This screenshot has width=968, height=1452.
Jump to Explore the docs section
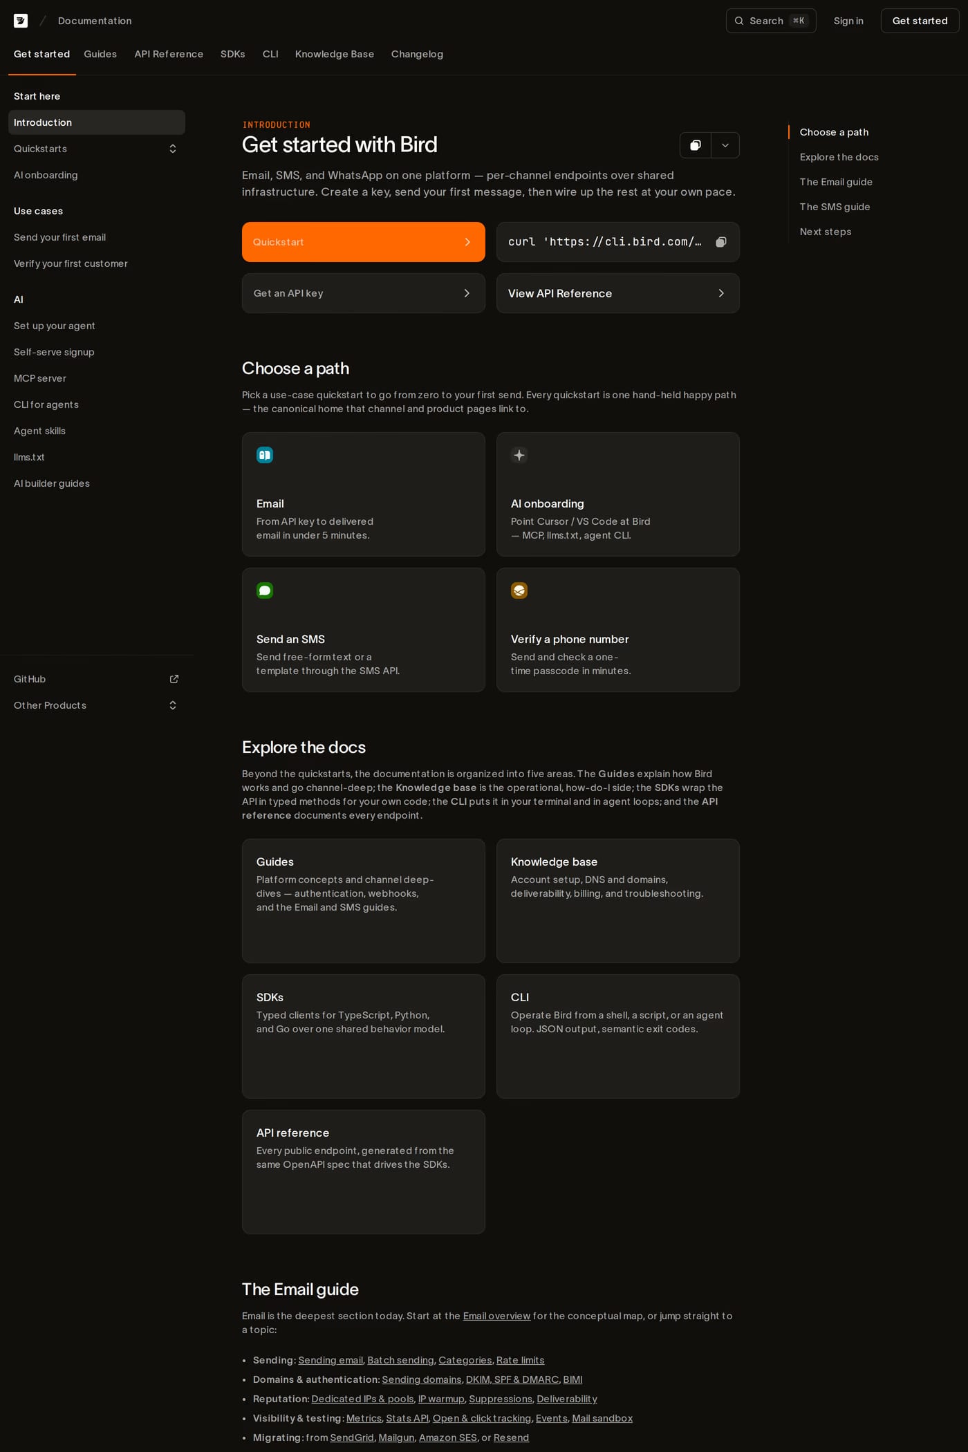(x=839, y=157)
